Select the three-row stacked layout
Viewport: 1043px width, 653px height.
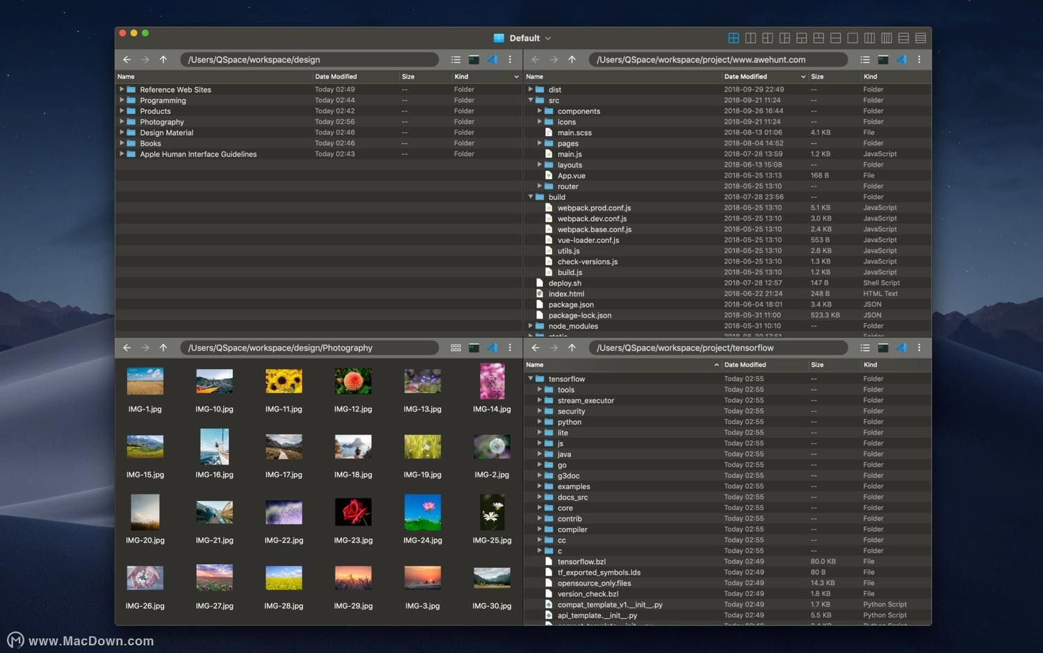click(x=903, y=38)
